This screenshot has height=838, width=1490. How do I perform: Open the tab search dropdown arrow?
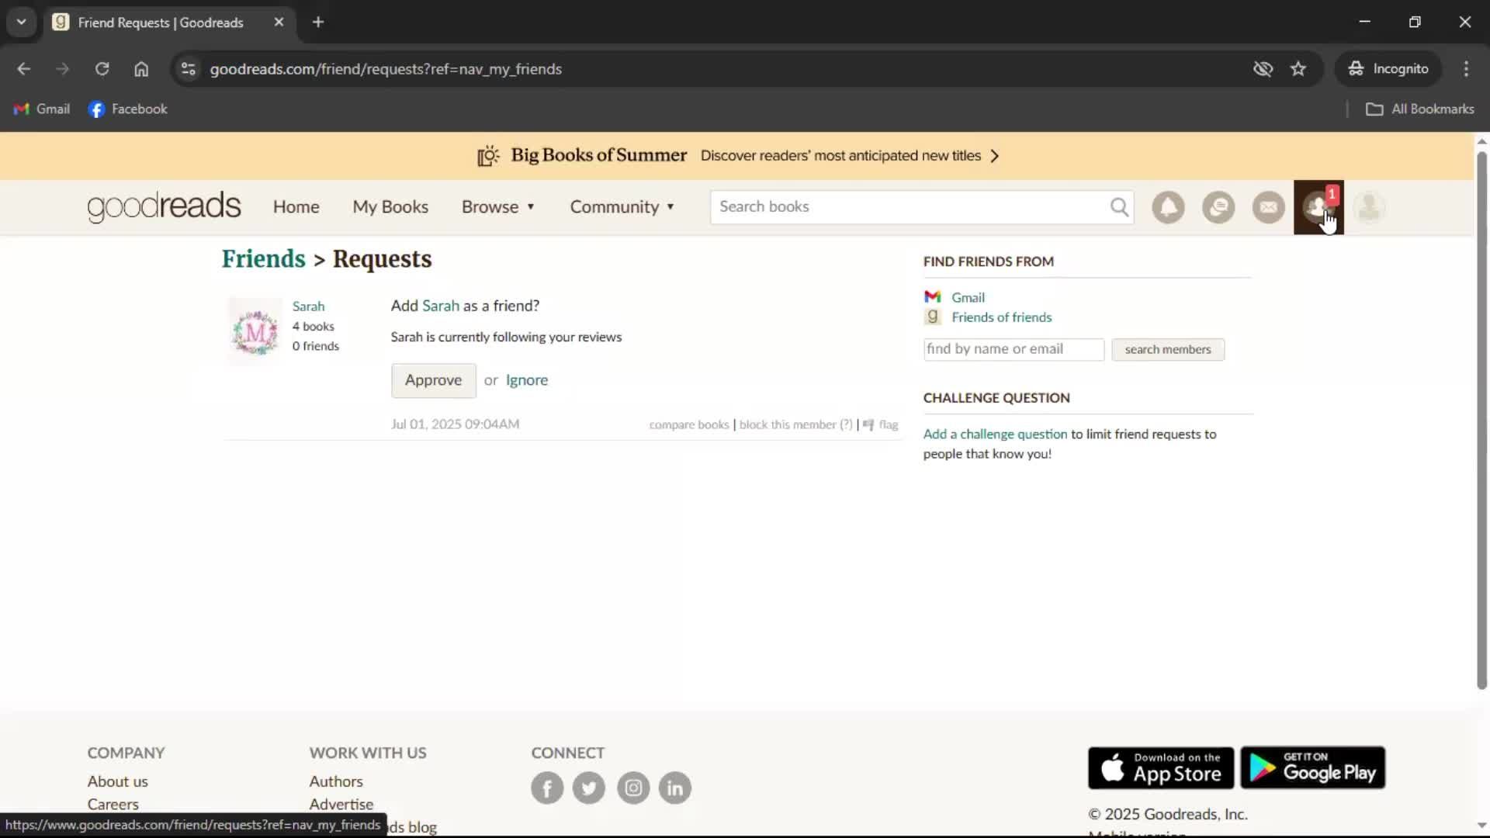pos(22,23)
